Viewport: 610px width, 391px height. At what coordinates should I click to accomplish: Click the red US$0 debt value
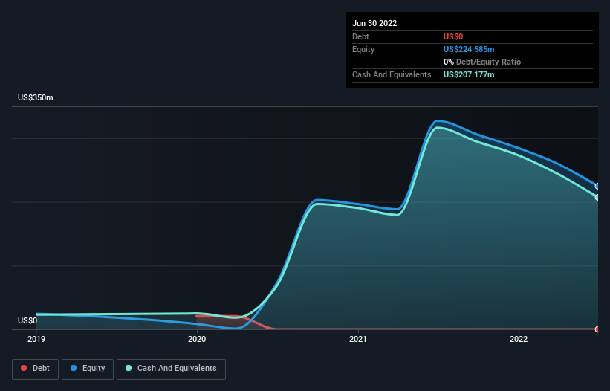453,36
